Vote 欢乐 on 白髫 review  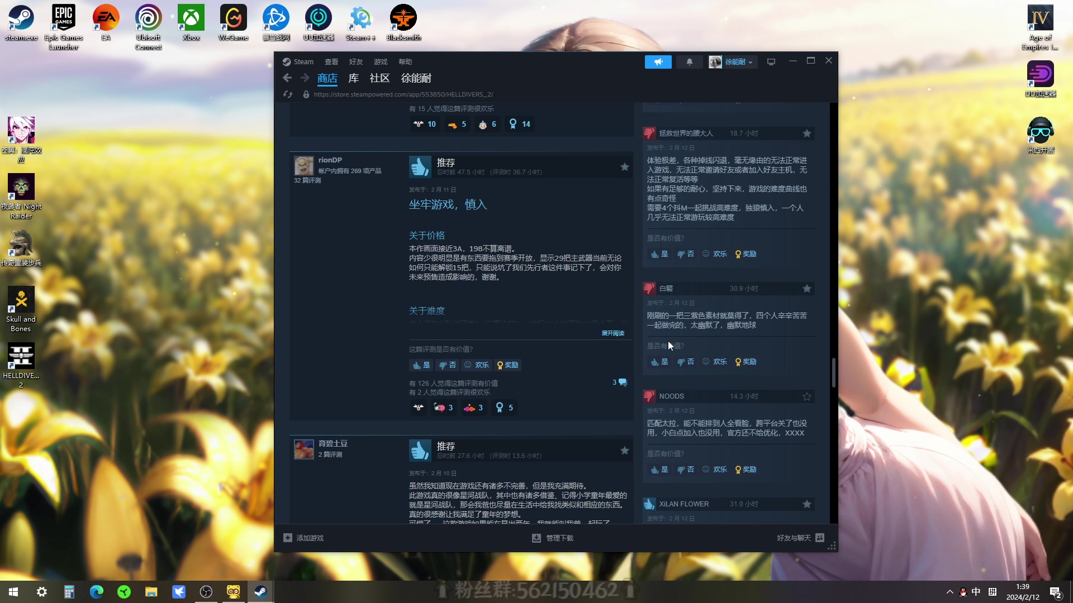click(715, 362)
